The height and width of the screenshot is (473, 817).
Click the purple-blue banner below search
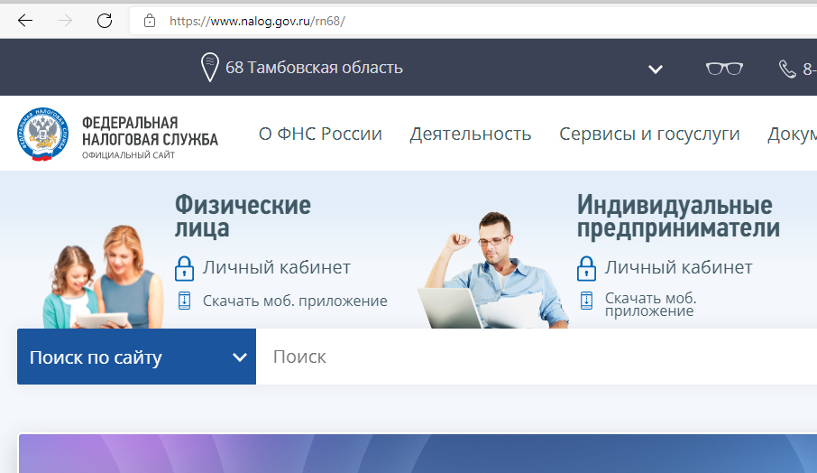coord(418,454)
